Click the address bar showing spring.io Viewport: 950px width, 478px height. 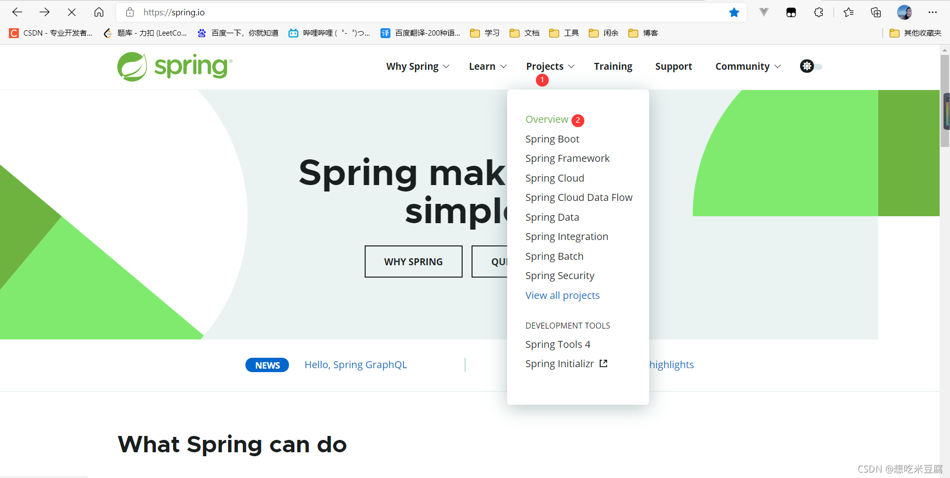(x=430, y=12)
